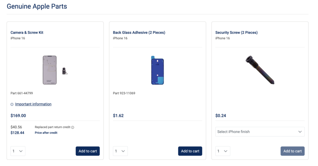Screen dimensions: 318x166
Task: Click the Security Screw product image
Action: 260,70
